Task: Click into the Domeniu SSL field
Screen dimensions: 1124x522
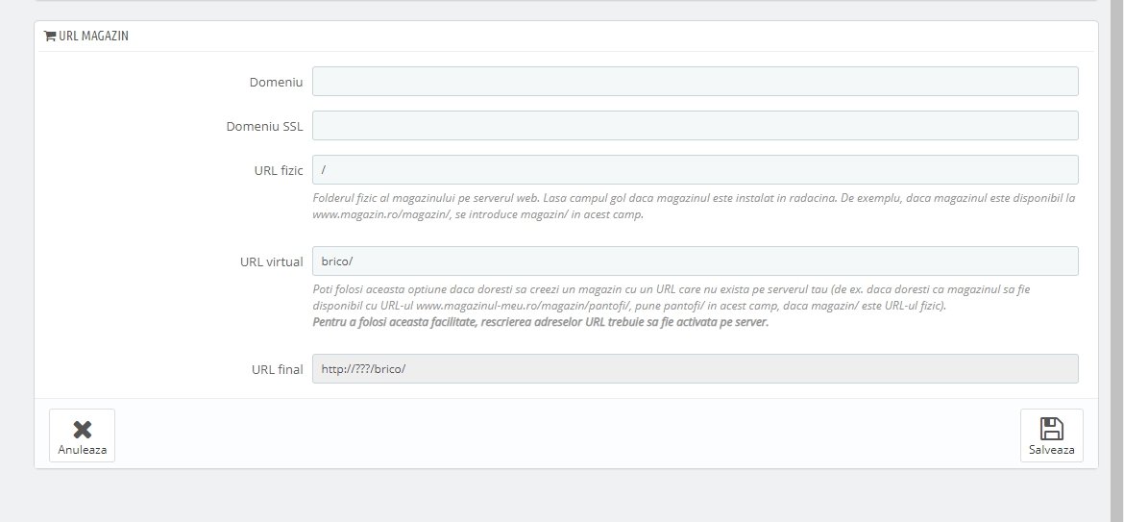Action: (x=695, y=126)
